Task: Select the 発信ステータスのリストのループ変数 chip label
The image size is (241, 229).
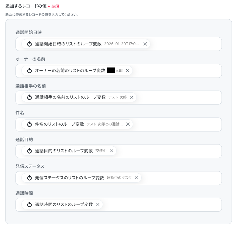Action: coord(70,178)
